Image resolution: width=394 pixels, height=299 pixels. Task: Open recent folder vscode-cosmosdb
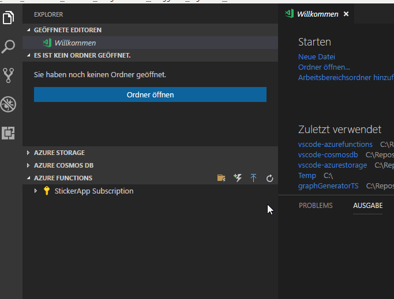pyautogui.click(x=328, y=154)
